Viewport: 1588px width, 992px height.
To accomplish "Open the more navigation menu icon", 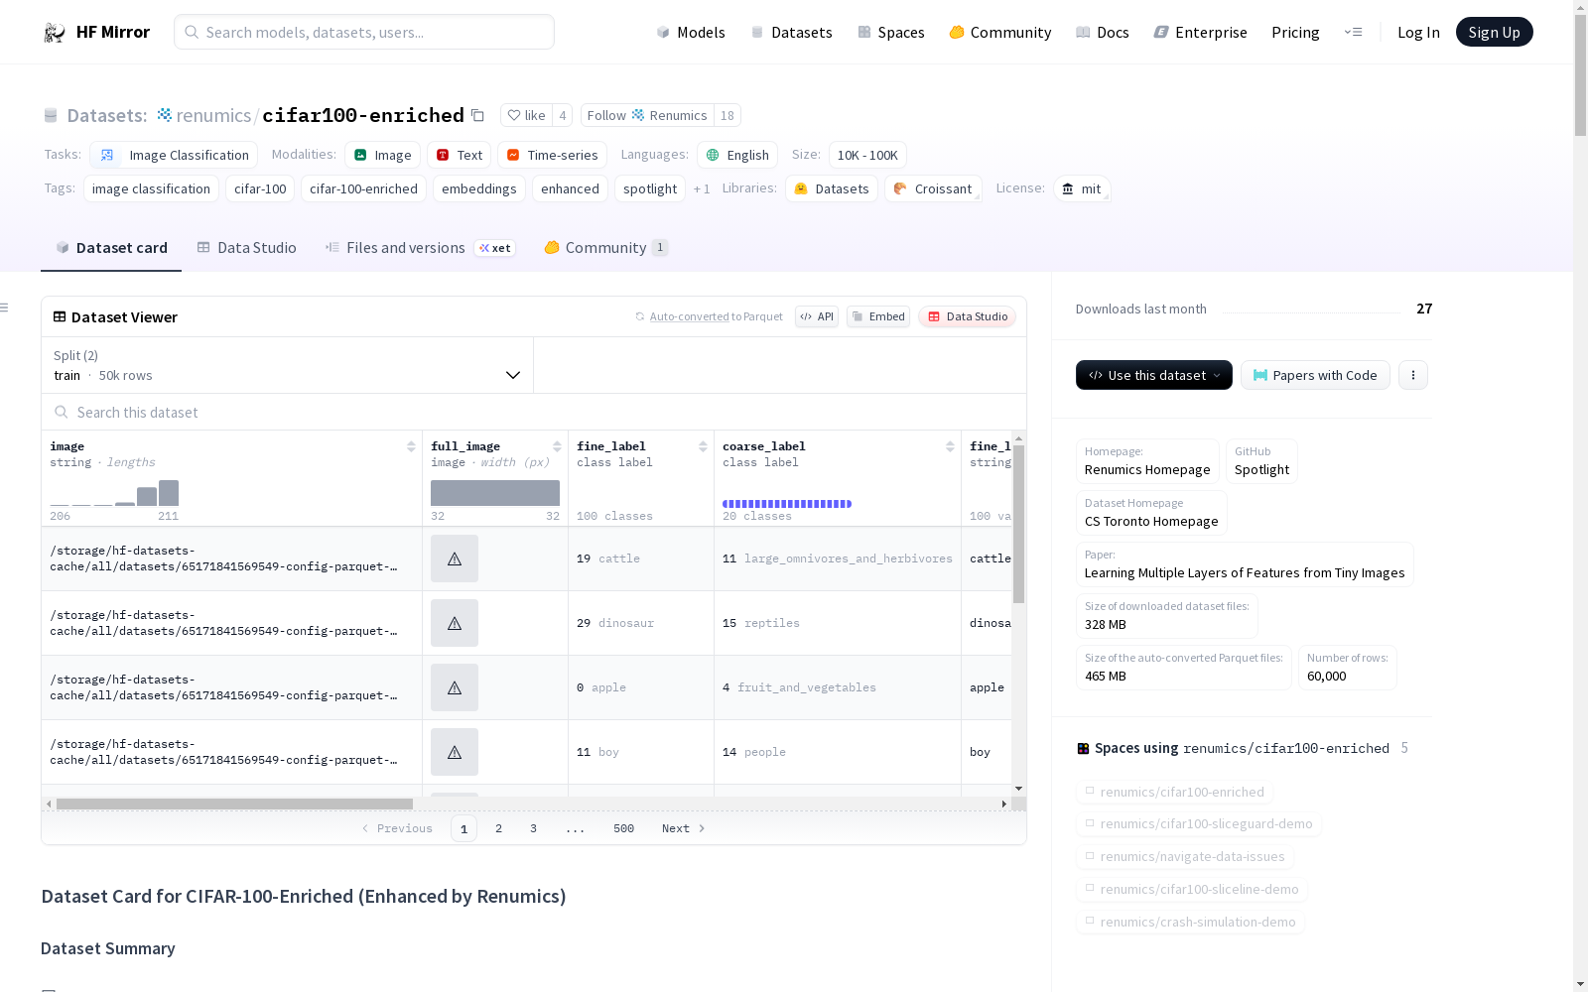I will pyautogui.click(x=1353, y=32).
